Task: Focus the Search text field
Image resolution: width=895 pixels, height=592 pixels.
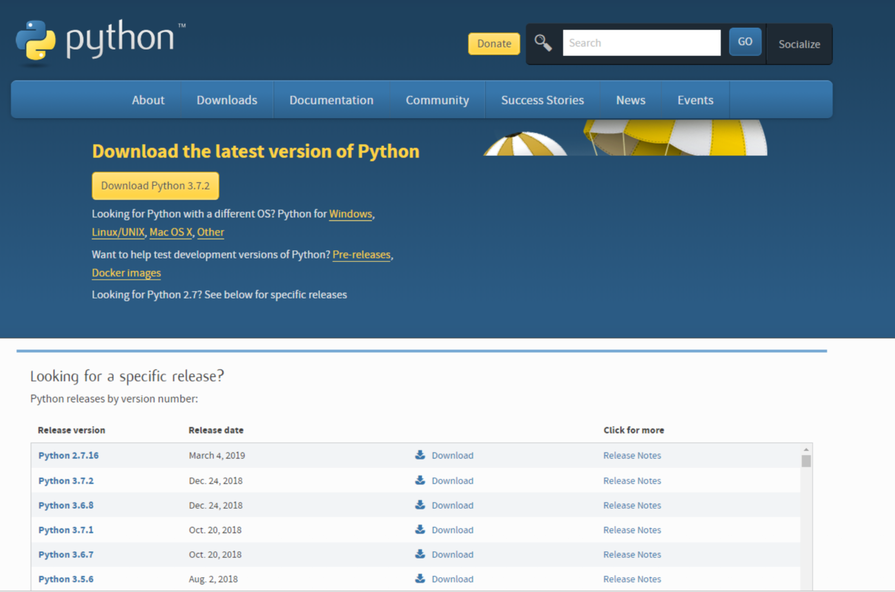Action: pos(641,43)
